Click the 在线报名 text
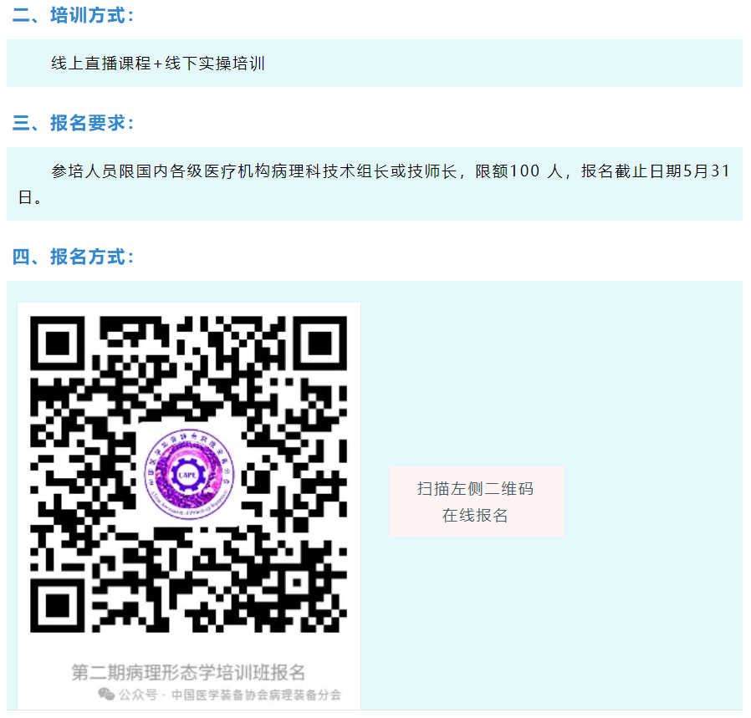Image resolution: width=751 pixels, height=718 pixels. pyautogui.click(x=475, y=515)
